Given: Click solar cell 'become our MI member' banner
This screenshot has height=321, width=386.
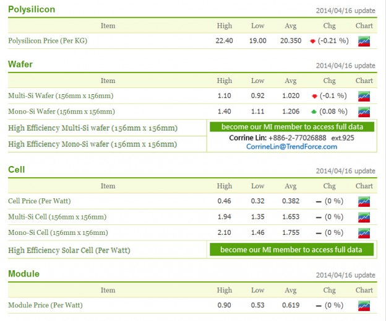Looking at the screenshot, I should tap(291, 250).
